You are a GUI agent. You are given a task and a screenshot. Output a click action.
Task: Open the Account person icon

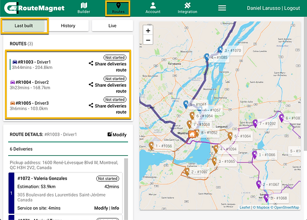click(152, 5)
